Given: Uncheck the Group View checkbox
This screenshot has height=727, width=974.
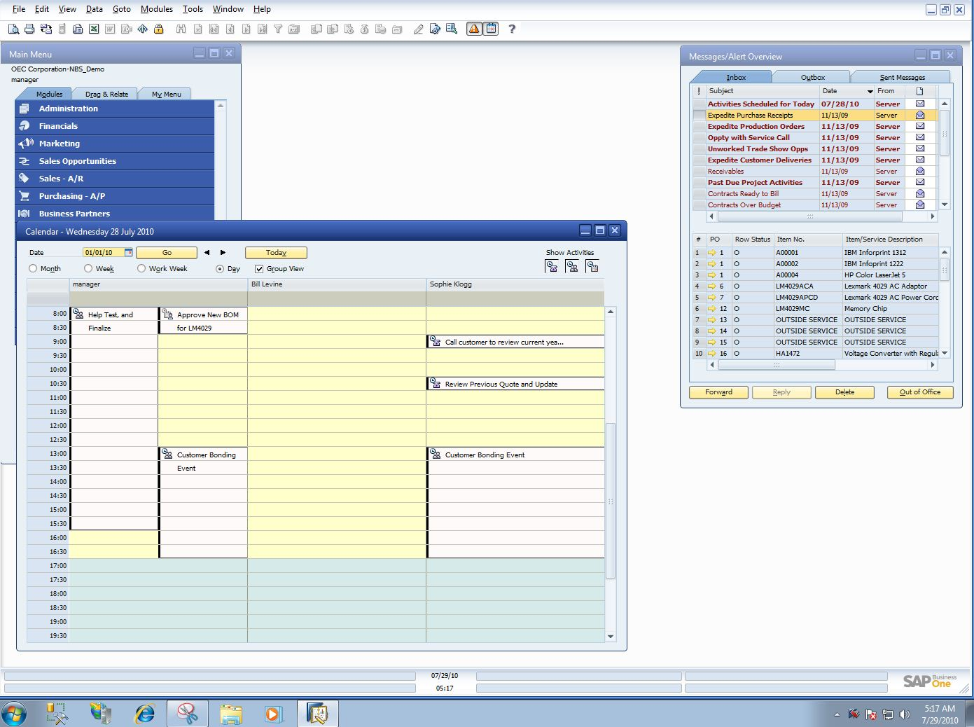Looking at the screenshot, I should (x=259, y=269).
